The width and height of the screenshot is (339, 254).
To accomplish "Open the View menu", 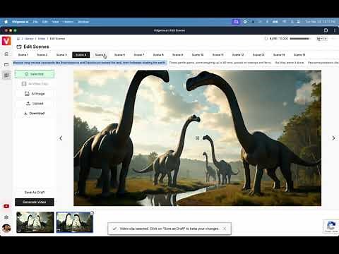I will (x=56, y=22).
